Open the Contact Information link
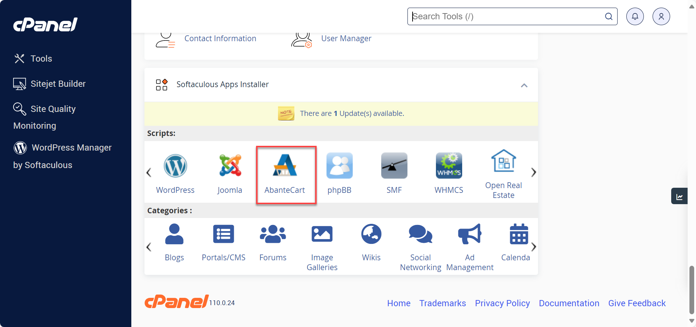This screenshot has height=327, width=696. click(x=220, y=39)
